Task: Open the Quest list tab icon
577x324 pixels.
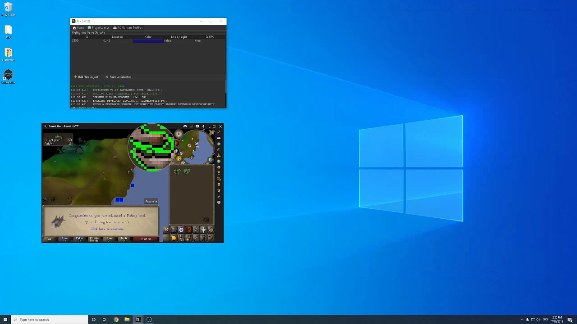Action: (x=181, y=229)
